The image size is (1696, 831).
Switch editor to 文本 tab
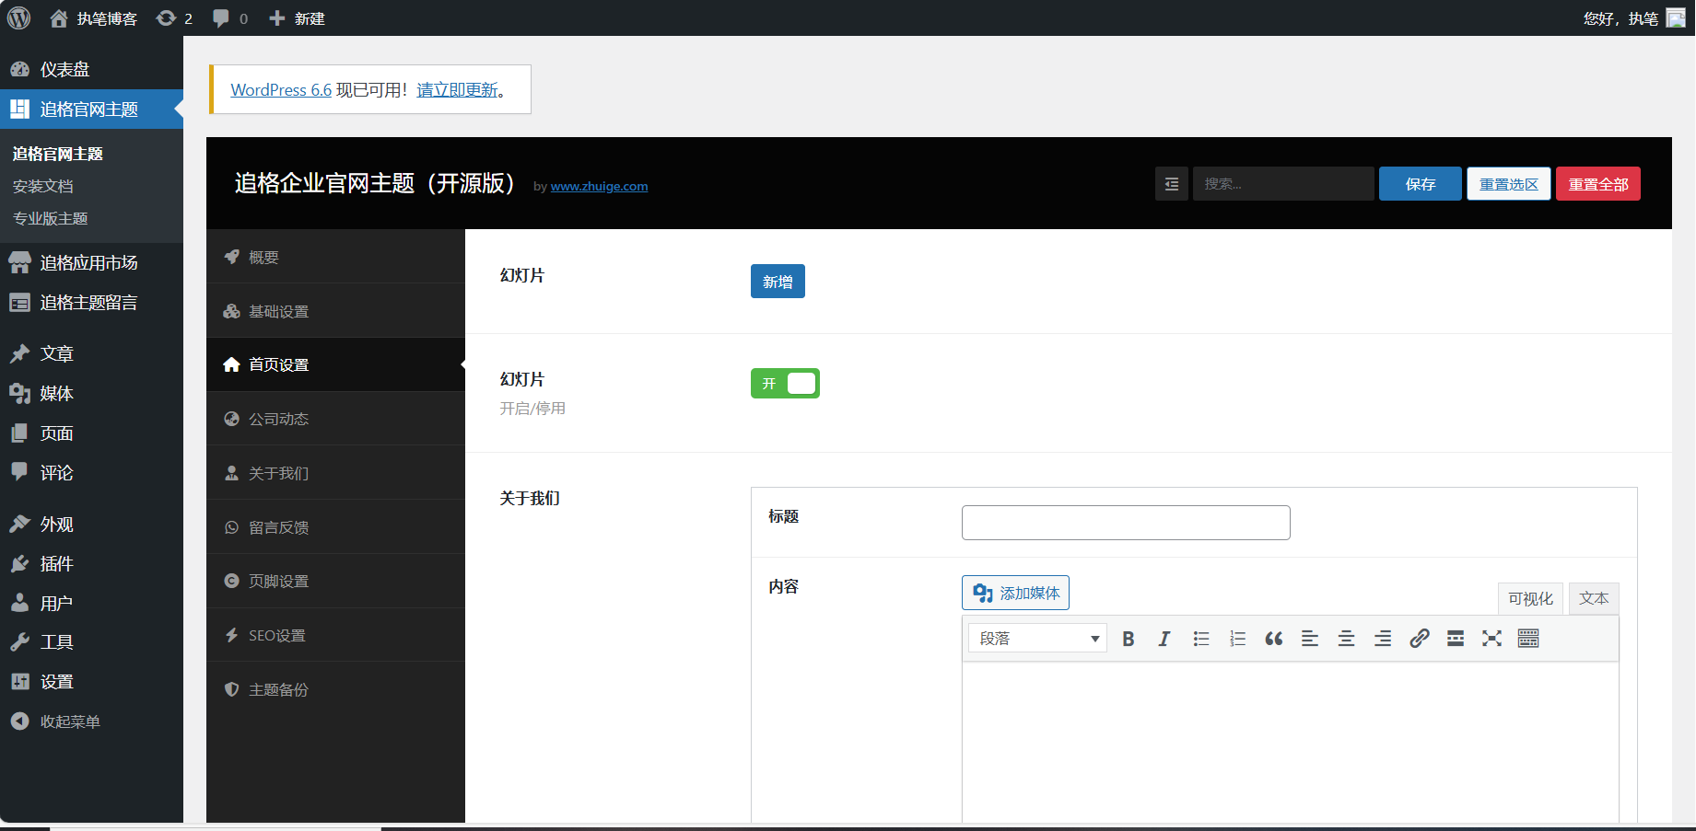[1594, 598]
